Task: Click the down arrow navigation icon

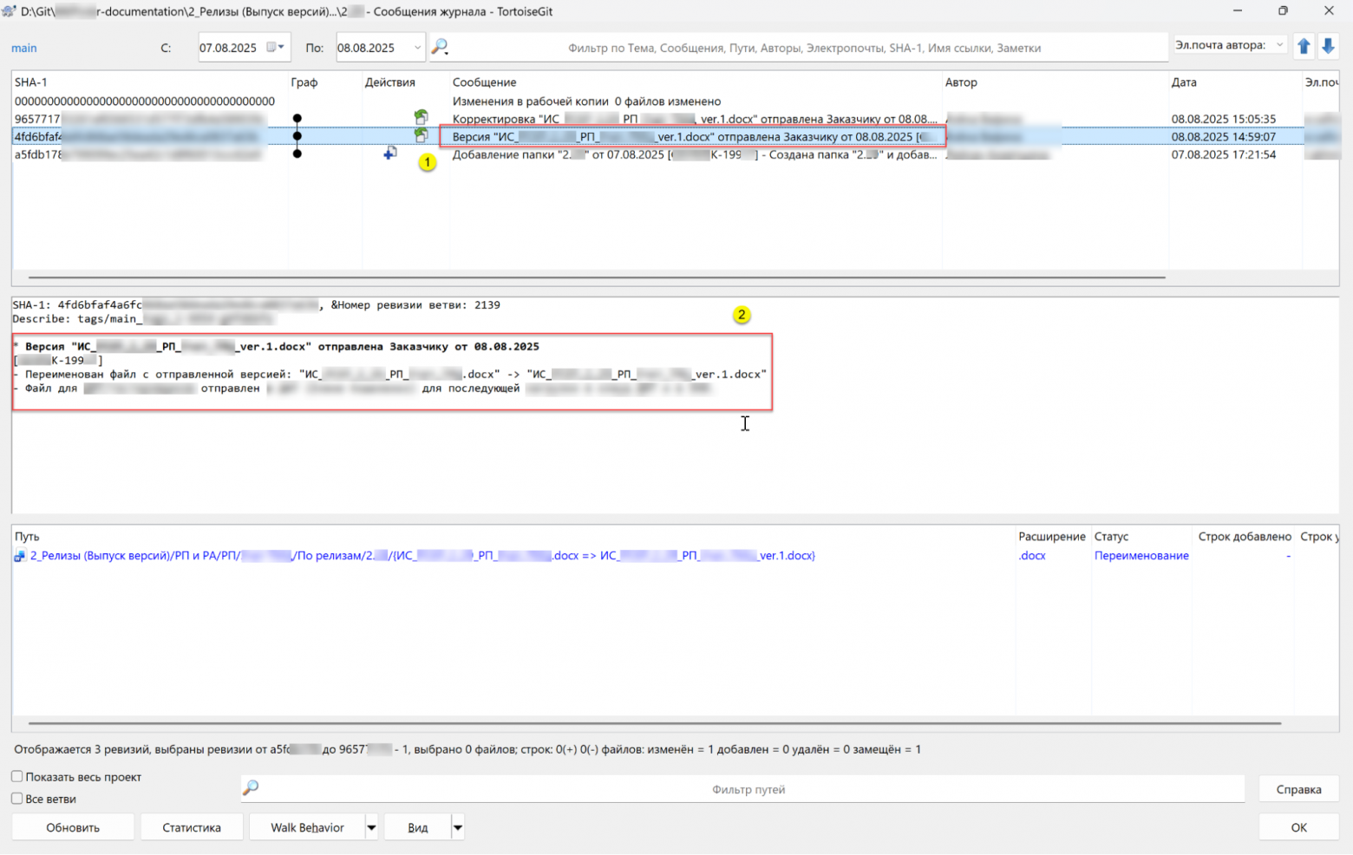Action: tap(1328, 47)
